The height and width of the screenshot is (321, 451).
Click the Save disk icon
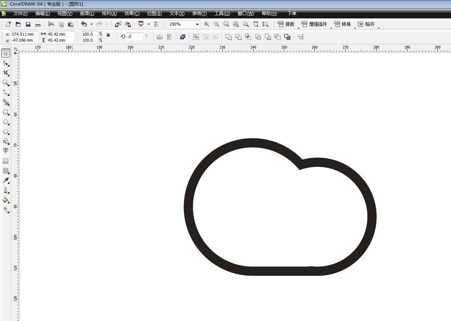28,24
